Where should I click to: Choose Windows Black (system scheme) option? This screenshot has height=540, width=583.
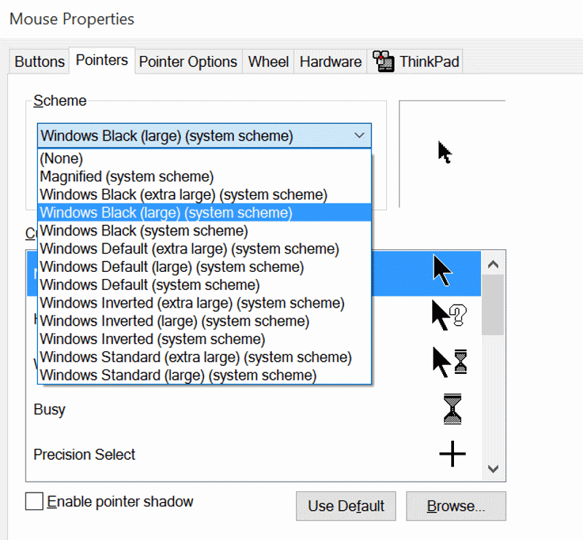pyautogui.click(x=204, y=230)
